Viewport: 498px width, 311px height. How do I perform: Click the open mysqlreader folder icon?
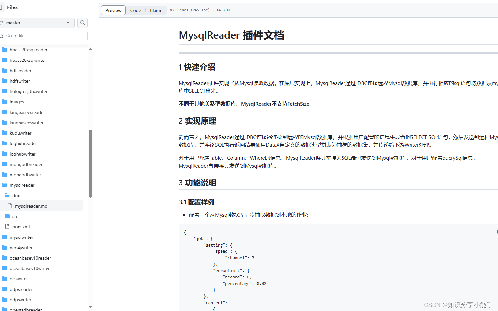pyautogui.click(x=5, y=185)
